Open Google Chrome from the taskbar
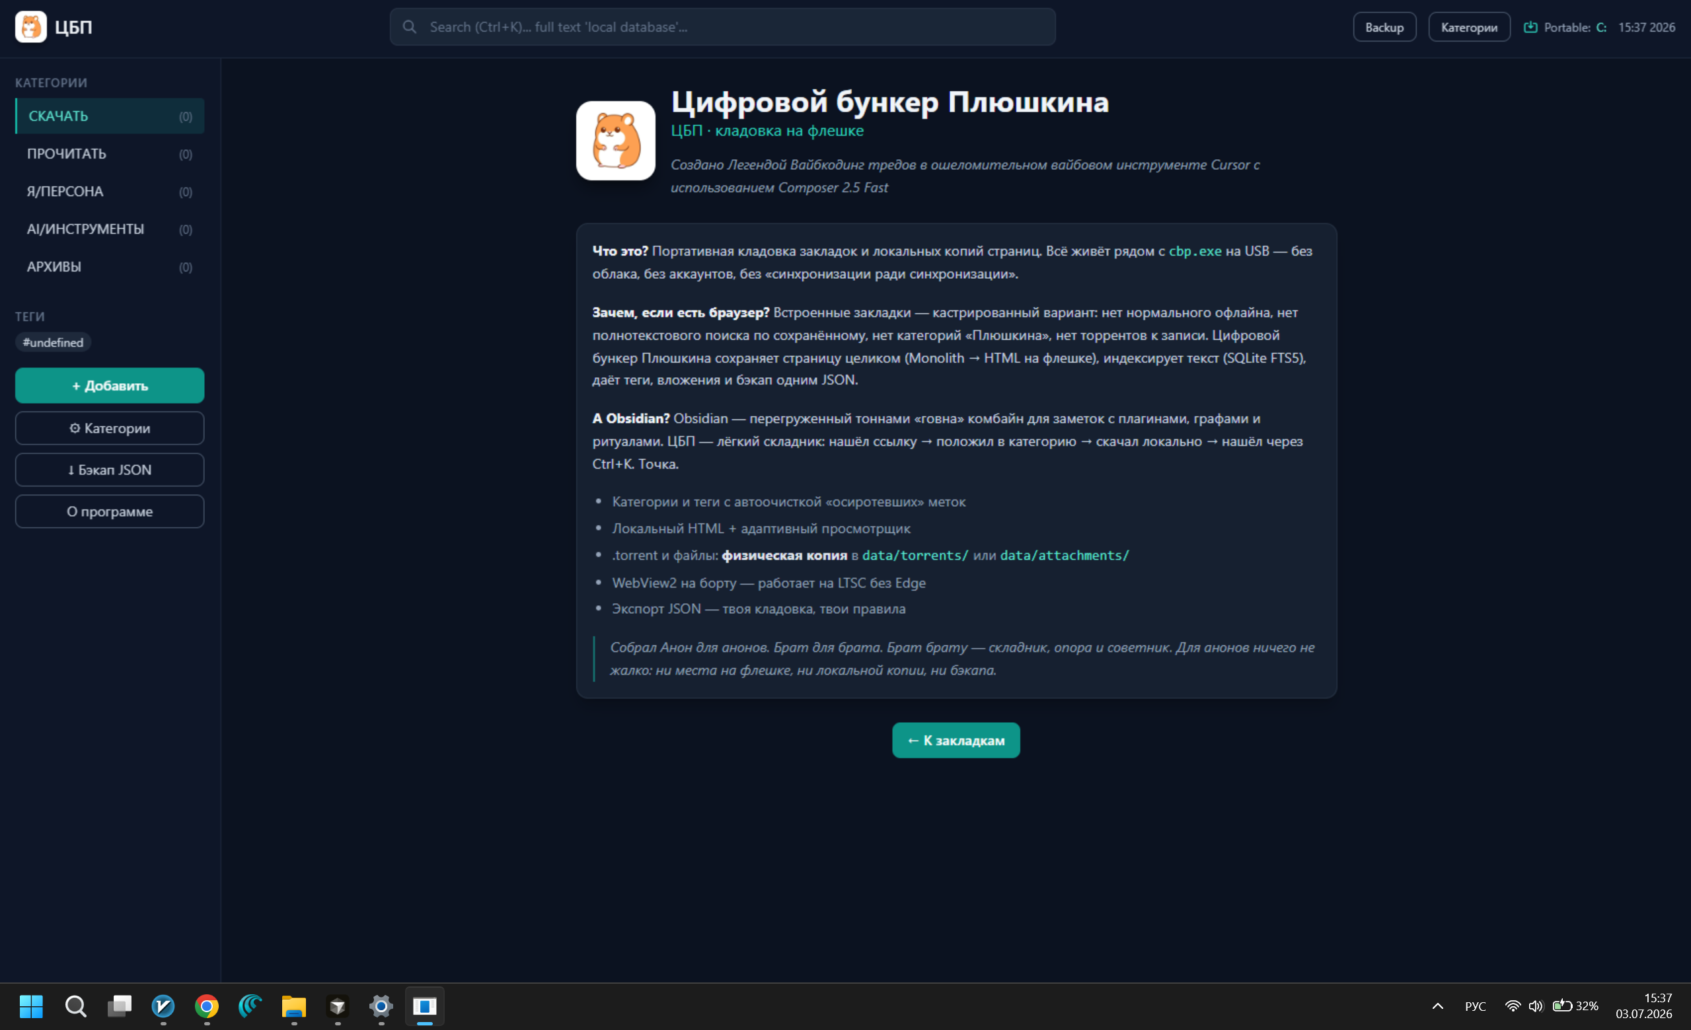Viewport: 1691px width, 1030px height. coord(207,1006)
